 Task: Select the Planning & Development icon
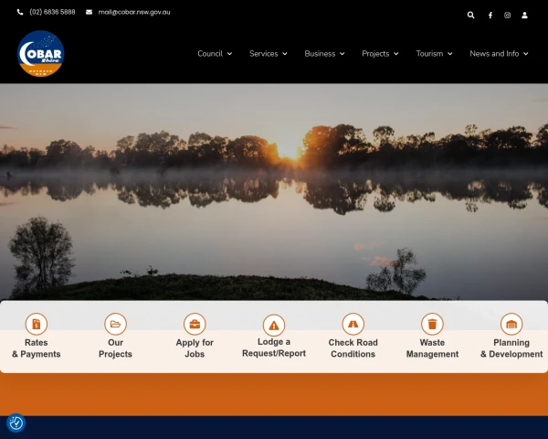coord(511,324)
